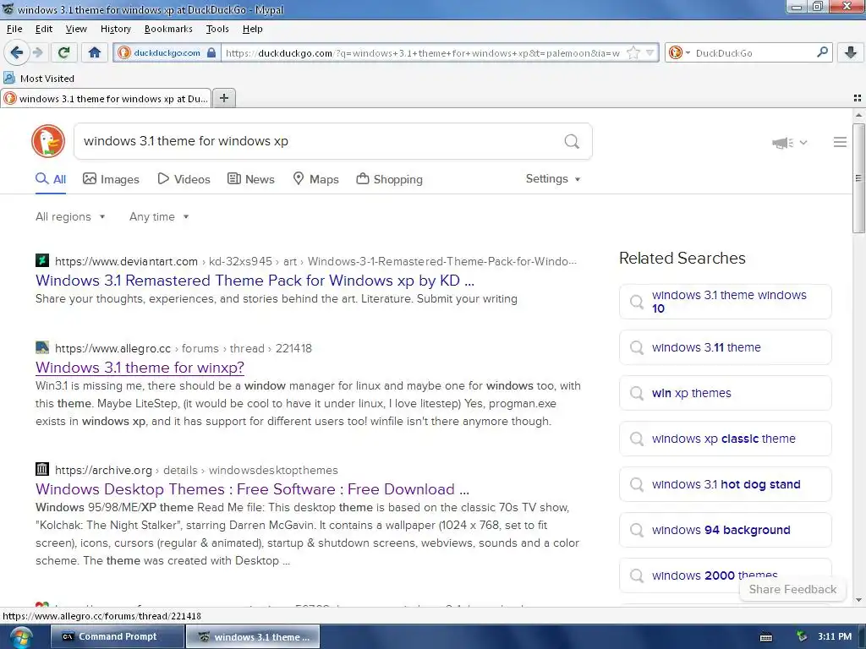Click the list all tabs icon

click(858, 98)
